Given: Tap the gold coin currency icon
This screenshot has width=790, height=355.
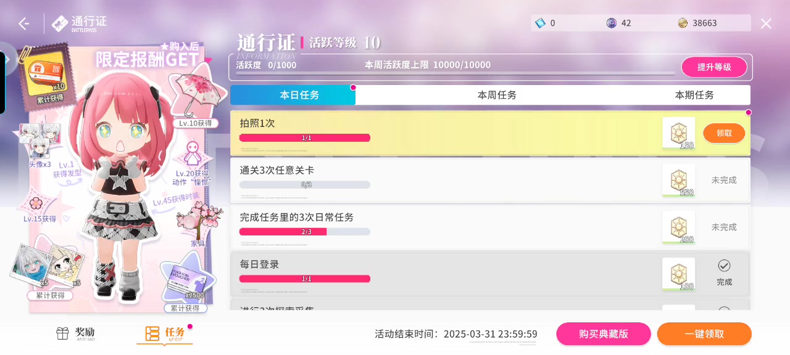Looking at the screenshot, I should (x=683, y=23).
